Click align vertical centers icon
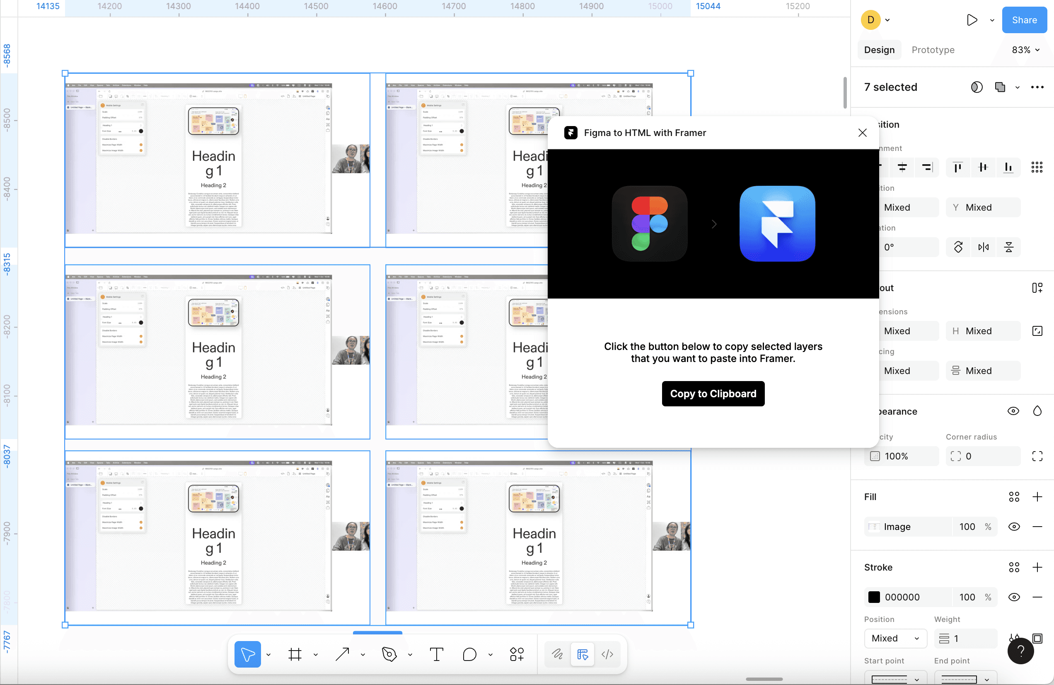The width and height of the screenshot is (1054, 685). pos(983,167)
